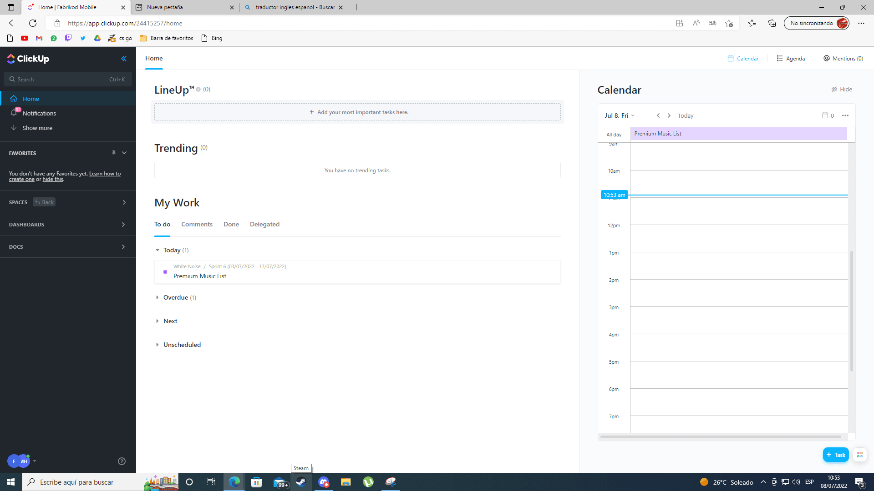This screenshot has height=491, width=874.
Task: Collapse the Today task group
Action: tap(158, 250)
